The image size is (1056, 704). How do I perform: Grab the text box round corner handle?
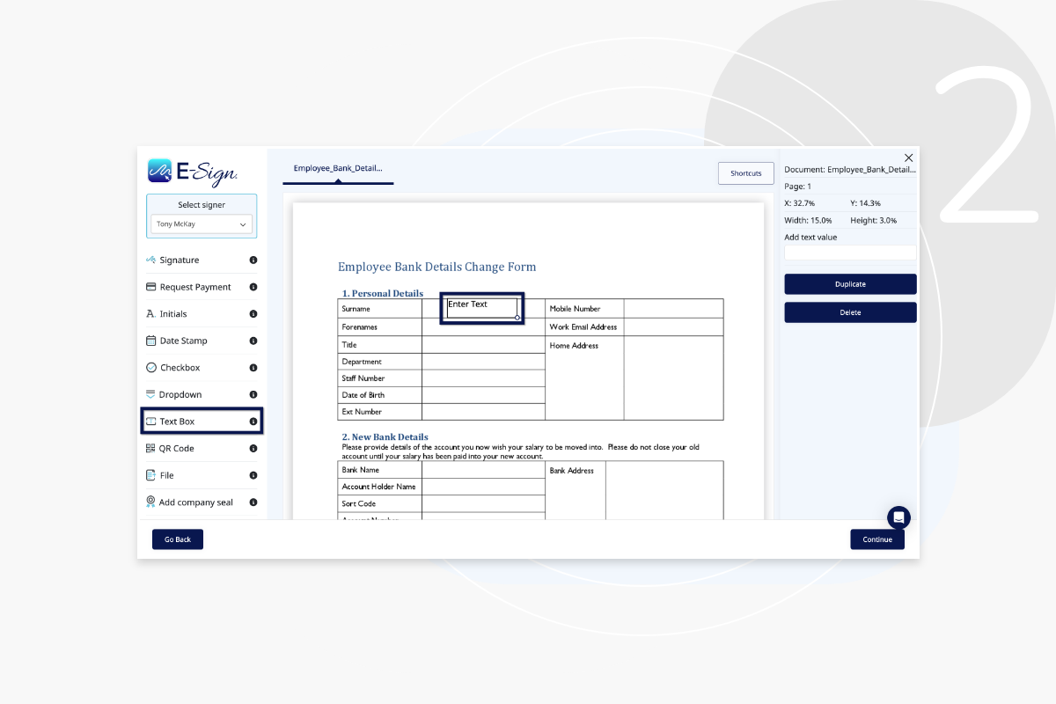click(517, 318)
